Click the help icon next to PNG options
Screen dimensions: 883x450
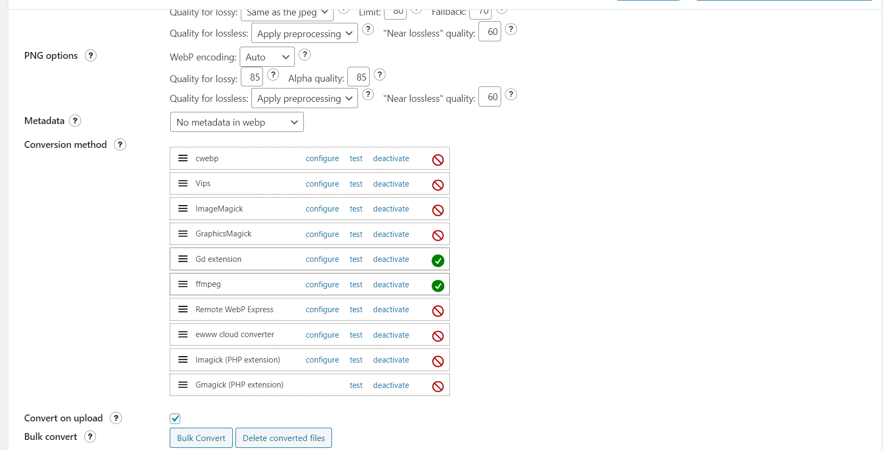[x=91, y=56]
